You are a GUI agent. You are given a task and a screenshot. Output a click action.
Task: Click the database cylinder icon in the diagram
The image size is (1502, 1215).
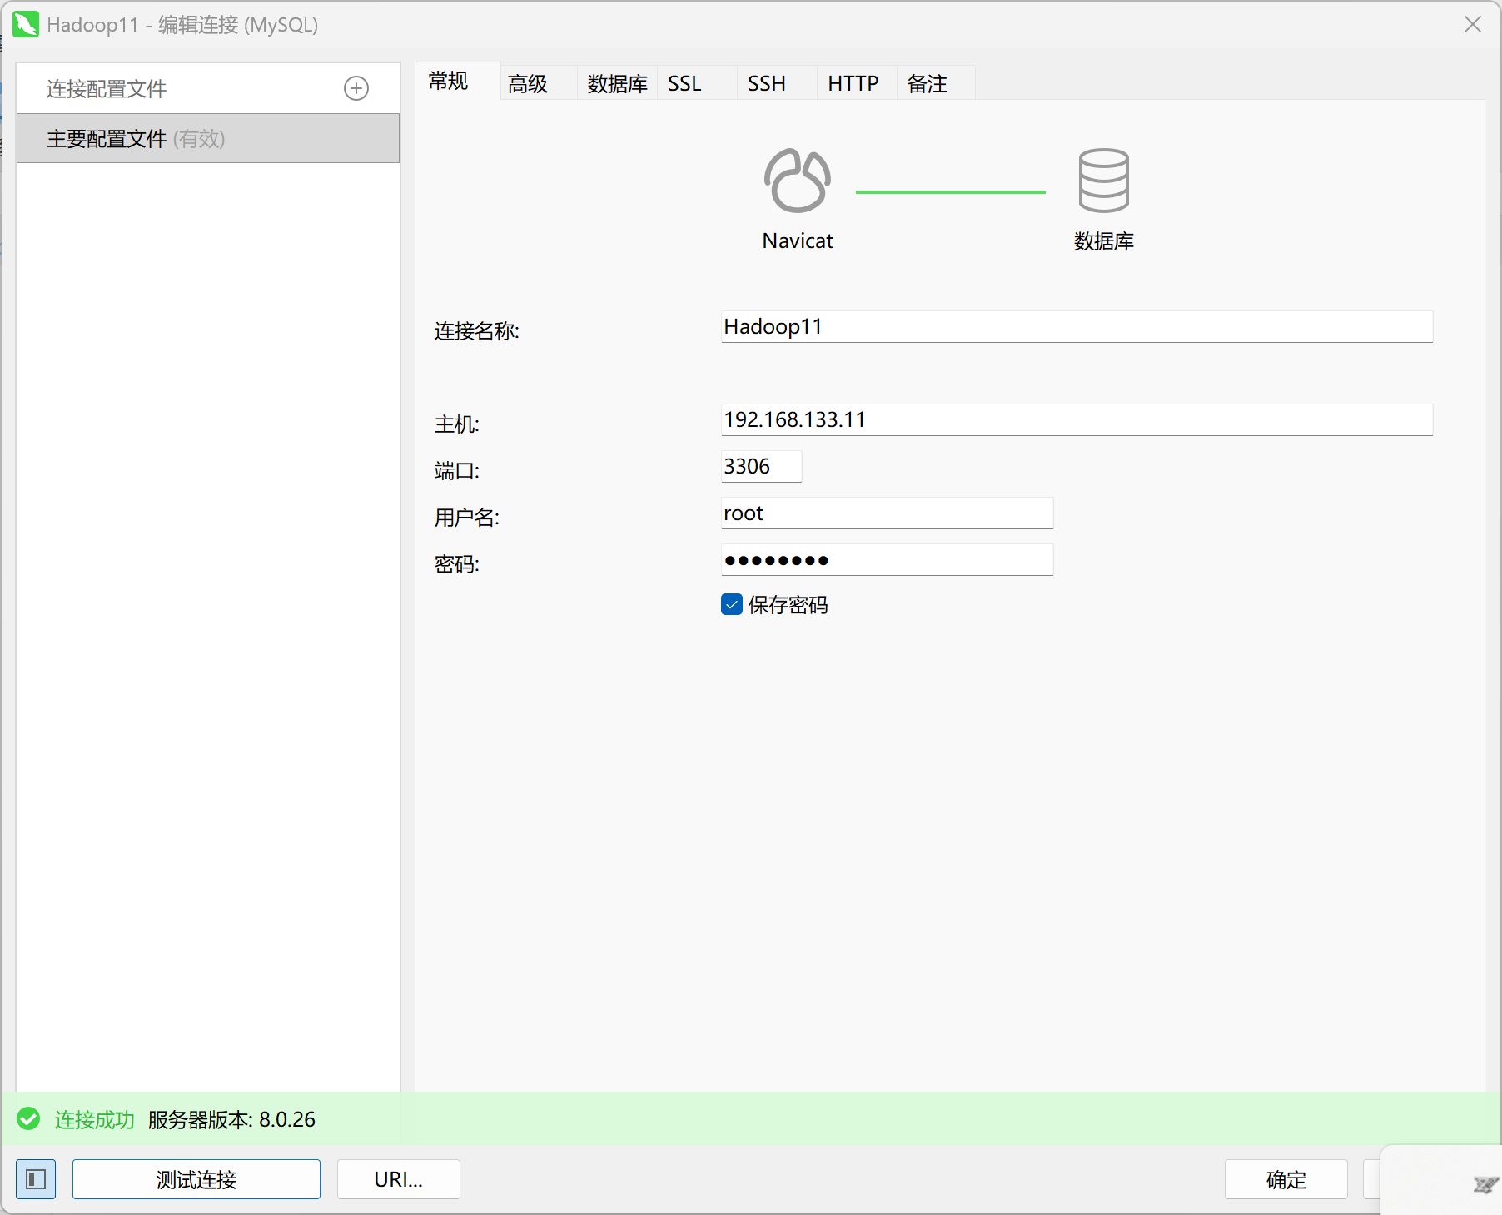[x=1103, y=181]
